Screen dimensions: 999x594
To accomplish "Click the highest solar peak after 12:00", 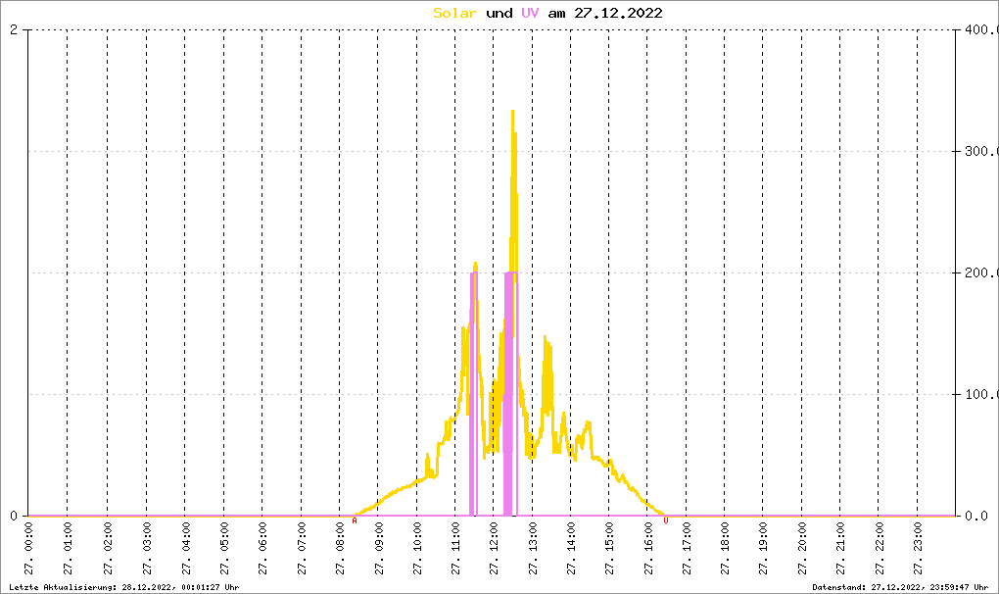I will 512,112.
